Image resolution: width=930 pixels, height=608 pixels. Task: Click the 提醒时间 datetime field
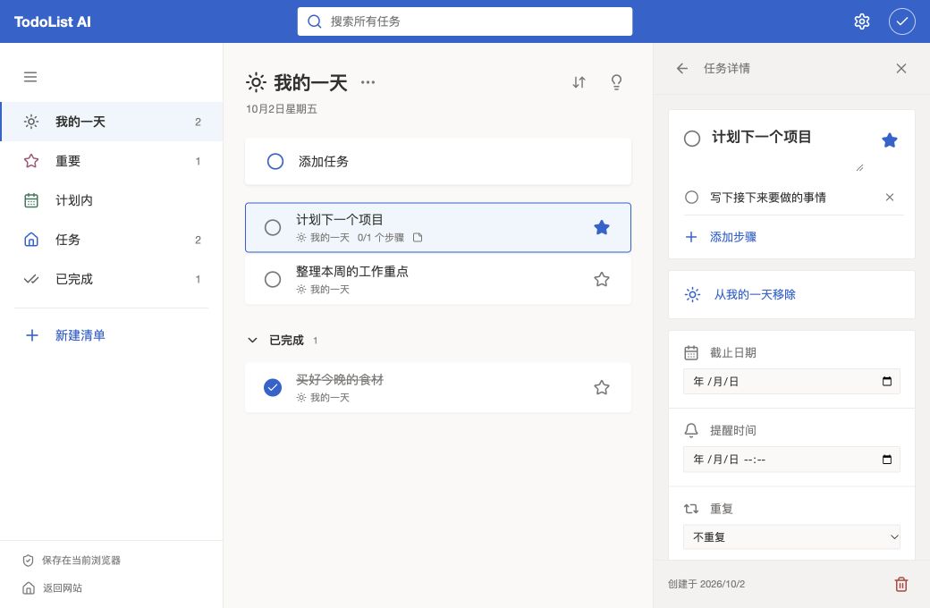click(x=791, y=460)
